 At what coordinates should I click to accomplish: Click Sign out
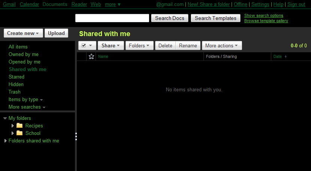[296, 5]
